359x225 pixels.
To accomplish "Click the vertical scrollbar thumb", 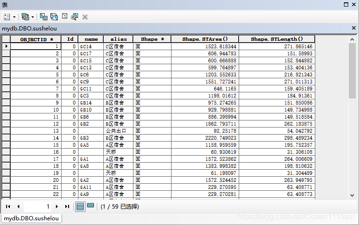I will (x=352, y=71).
